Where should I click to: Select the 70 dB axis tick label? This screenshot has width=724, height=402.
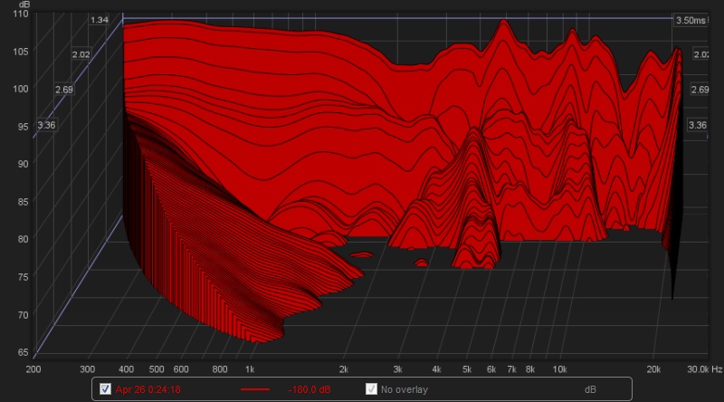tap(24, 315)
